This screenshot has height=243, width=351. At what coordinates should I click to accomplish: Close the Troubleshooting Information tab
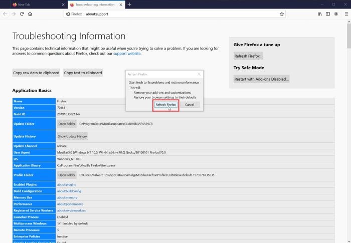(121, 5)
